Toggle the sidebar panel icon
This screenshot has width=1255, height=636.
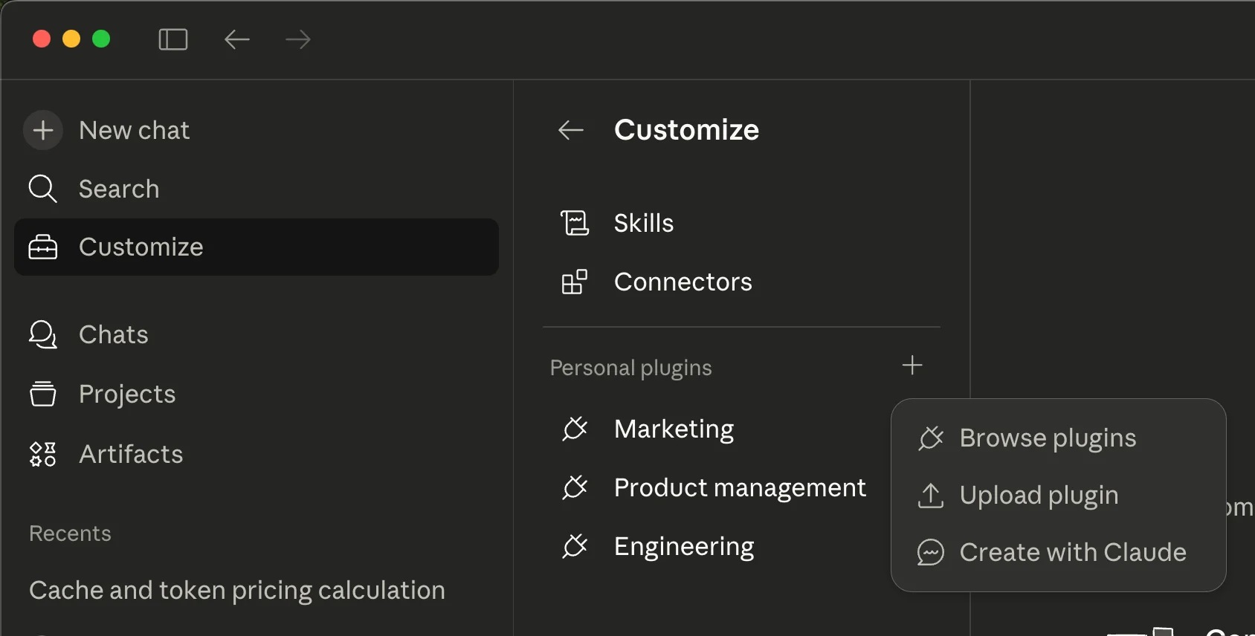(173, 39)
